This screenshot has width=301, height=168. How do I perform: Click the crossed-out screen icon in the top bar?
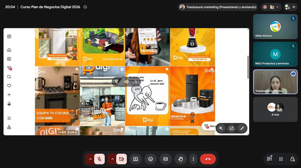click(272, 7)
